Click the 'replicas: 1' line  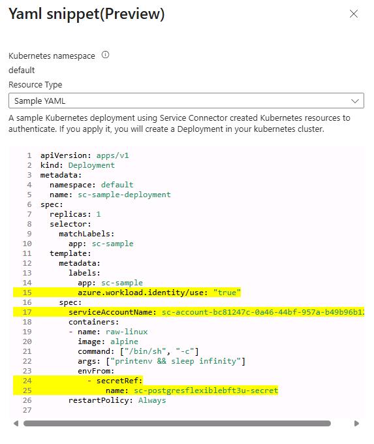click(75, 214)
